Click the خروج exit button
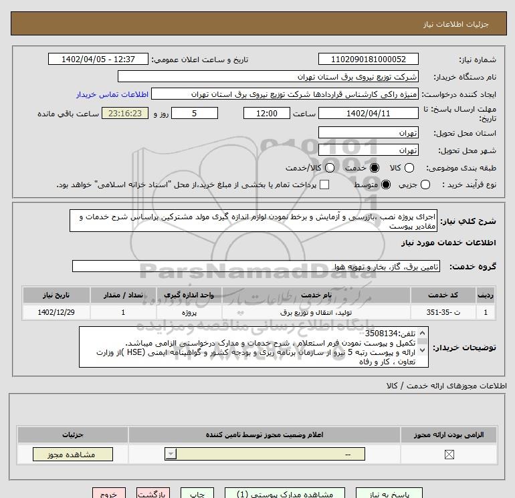The image size is (515, 498). (x=109, y=493)
